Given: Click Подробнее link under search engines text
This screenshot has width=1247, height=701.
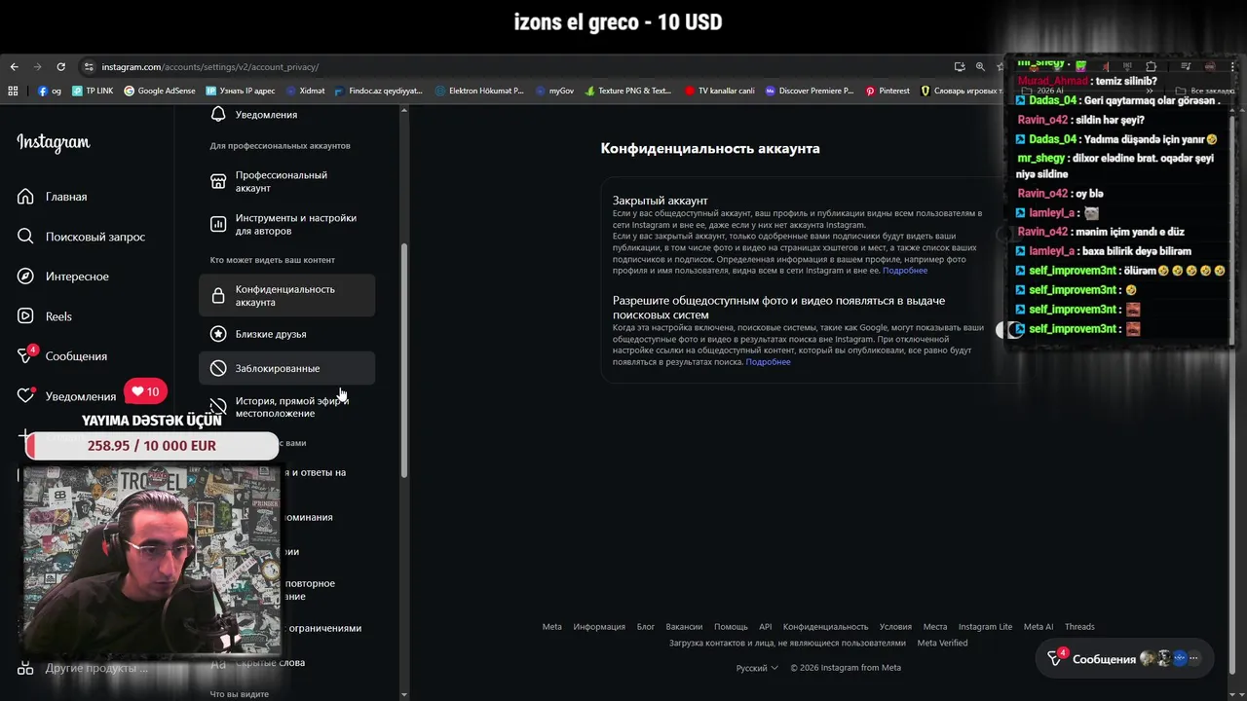Looking at the screenshot, I should (x=768, y=362).
